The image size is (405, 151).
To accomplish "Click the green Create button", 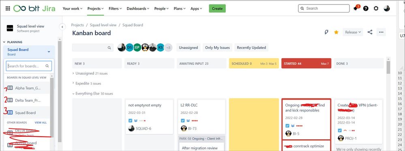I will point(217,8).
